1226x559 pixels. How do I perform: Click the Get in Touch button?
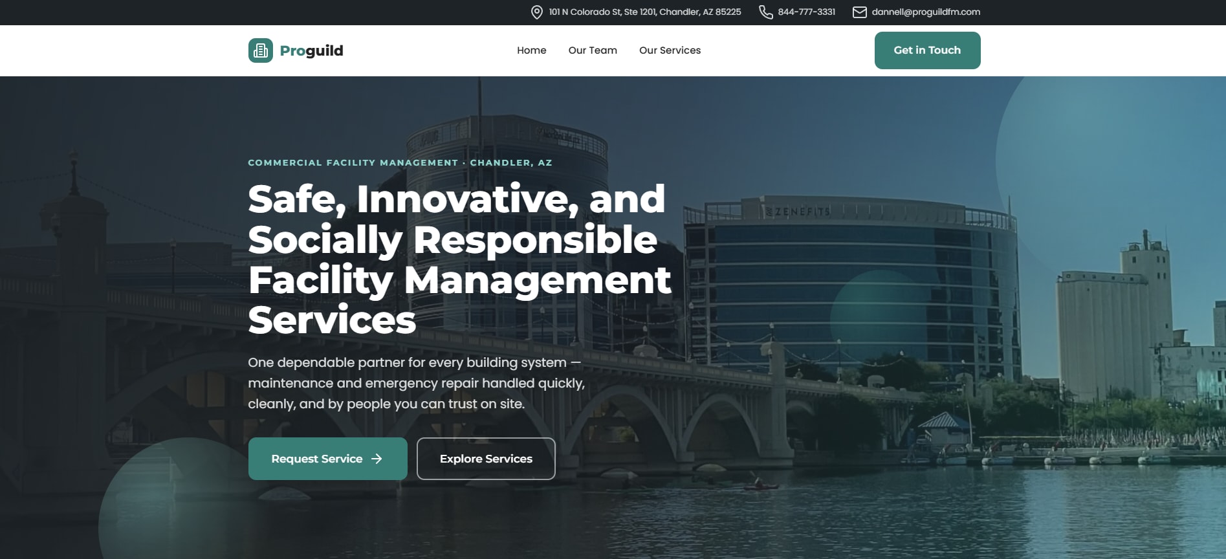click(928, 50)
